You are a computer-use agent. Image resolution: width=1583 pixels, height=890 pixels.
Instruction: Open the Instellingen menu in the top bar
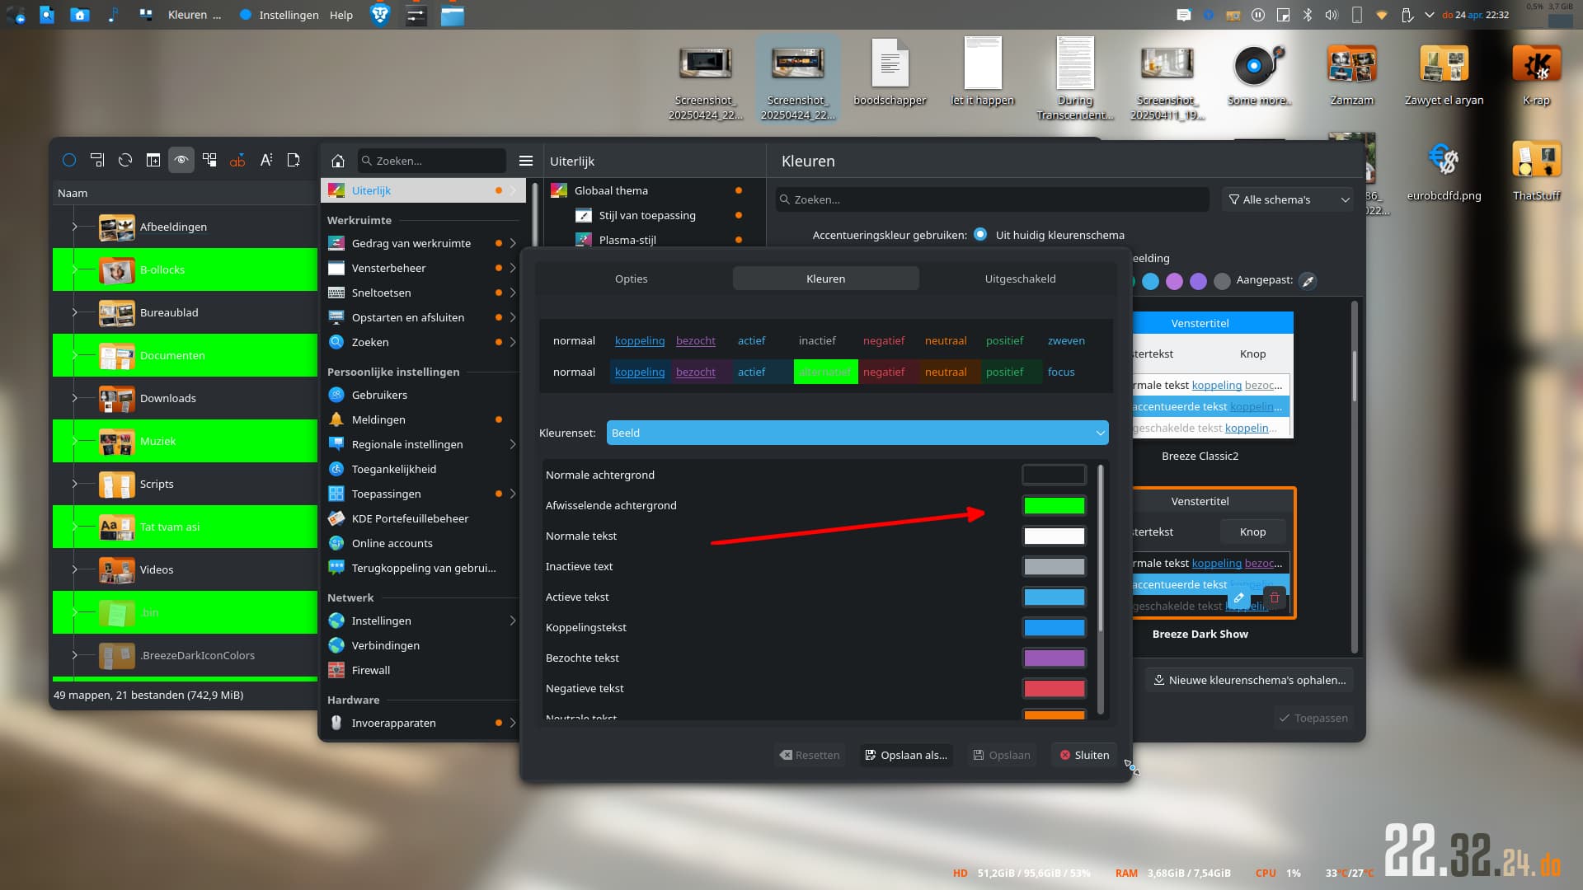pos(289,15)
